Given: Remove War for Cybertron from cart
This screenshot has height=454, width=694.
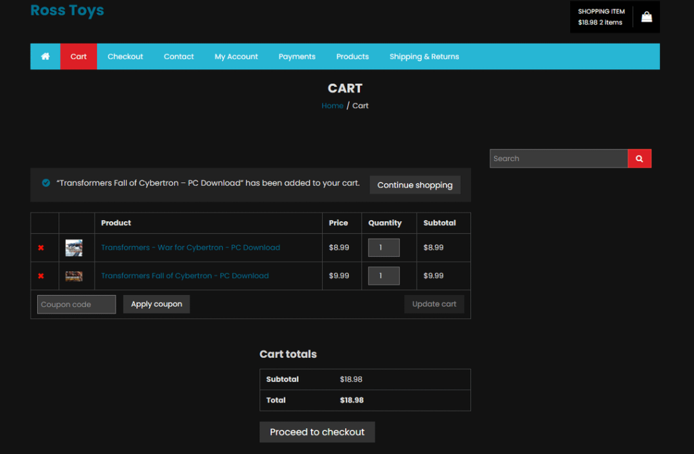Looking at the screenshot, I should [x=41, y=248].
